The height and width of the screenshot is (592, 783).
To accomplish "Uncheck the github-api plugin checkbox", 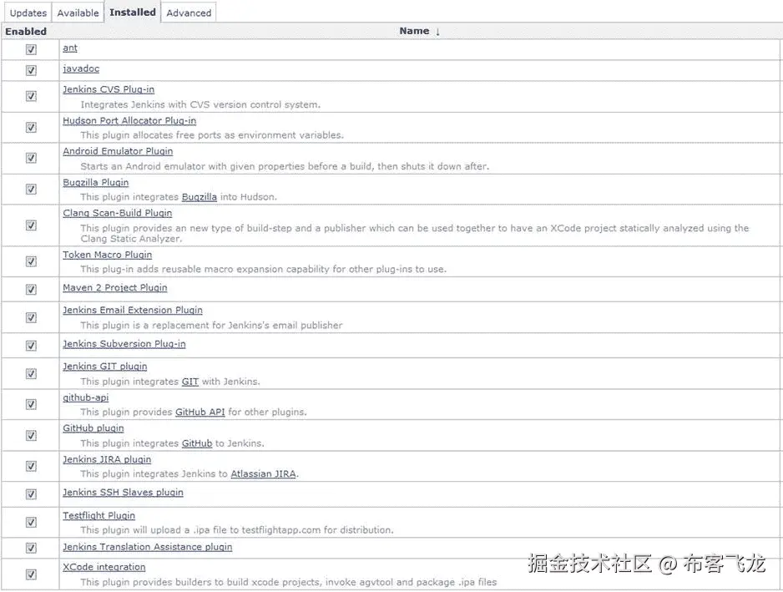I will tap(31, 403).
